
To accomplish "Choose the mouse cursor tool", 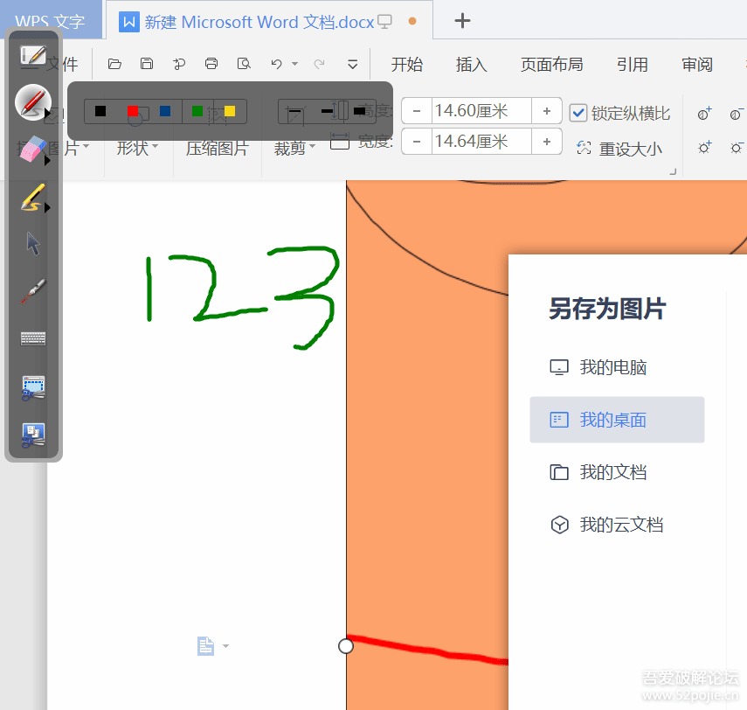I will point(32,243).
